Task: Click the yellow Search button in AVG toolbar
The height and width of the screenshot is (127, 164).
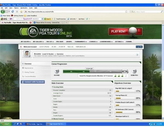Action: click(x=48, y=19)
